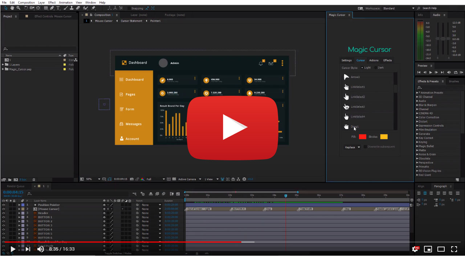
Task: Choose the Type text tool
Action: tap(58, 8)
